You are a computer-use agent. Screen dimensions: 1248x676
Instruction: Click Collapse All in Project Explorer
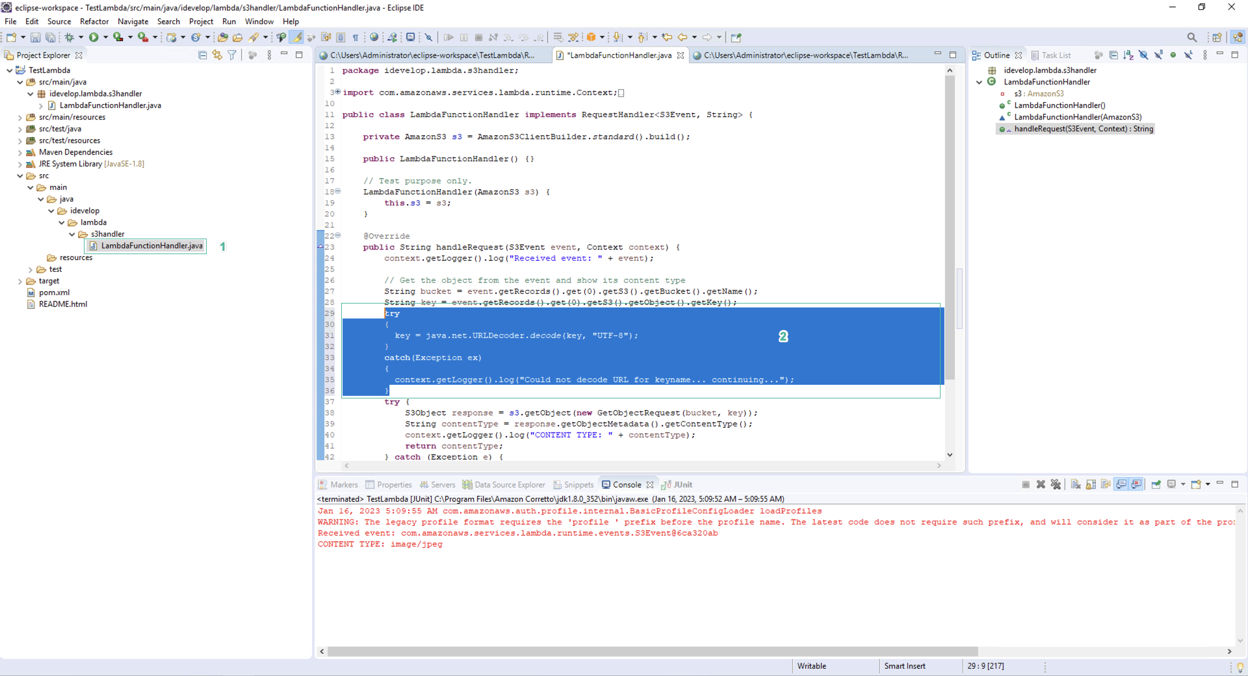(x=202, y=55)
